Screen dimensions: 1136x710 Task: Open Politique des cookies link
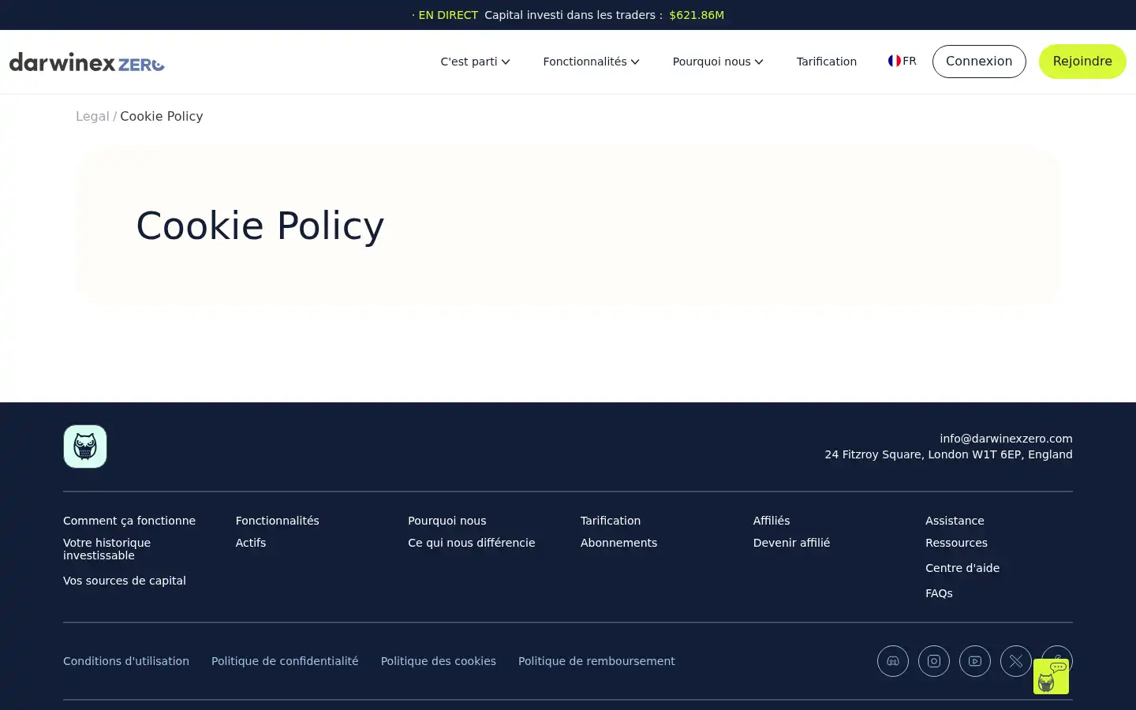coord(439,661)
